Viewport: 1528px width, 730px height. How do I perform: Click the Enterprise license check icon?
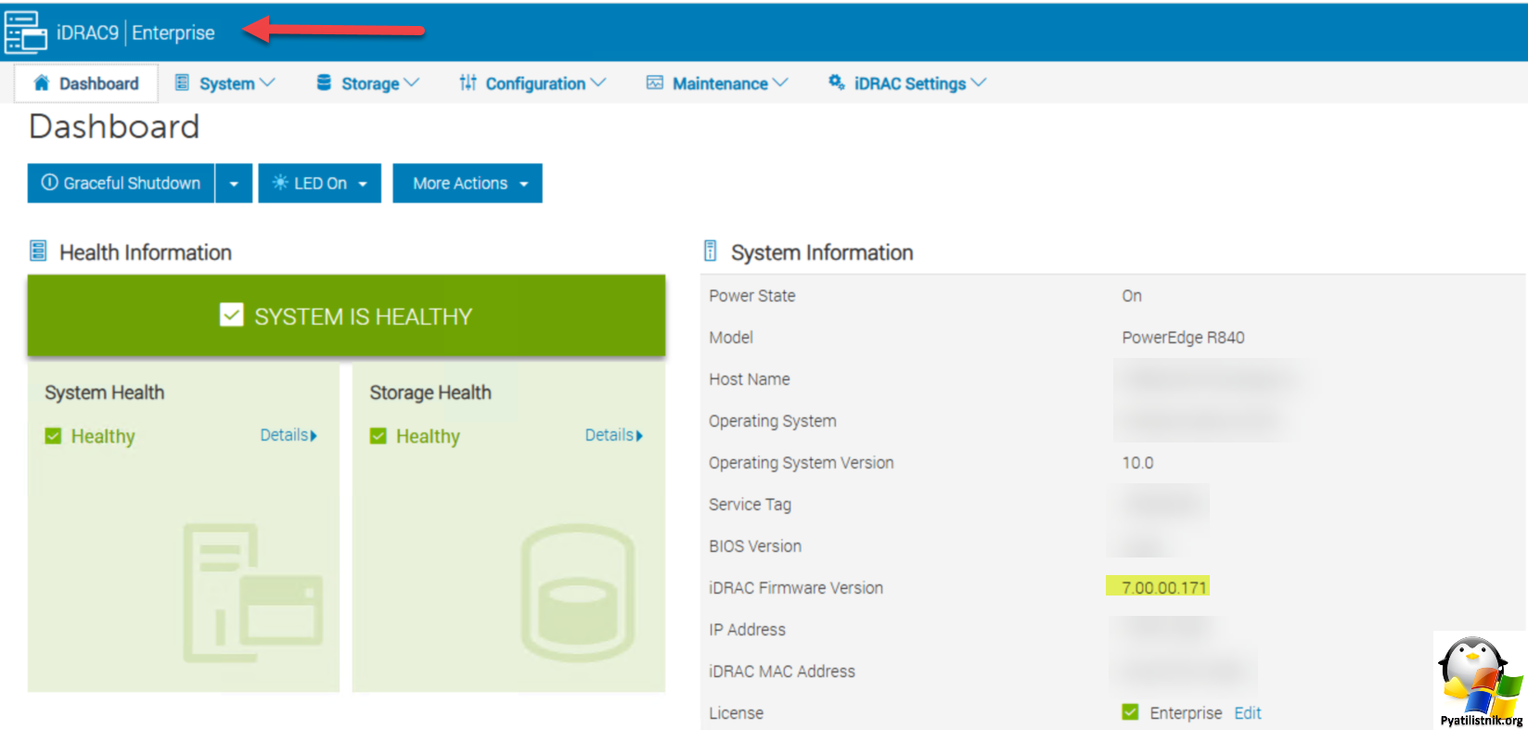tap(1130, 712)
